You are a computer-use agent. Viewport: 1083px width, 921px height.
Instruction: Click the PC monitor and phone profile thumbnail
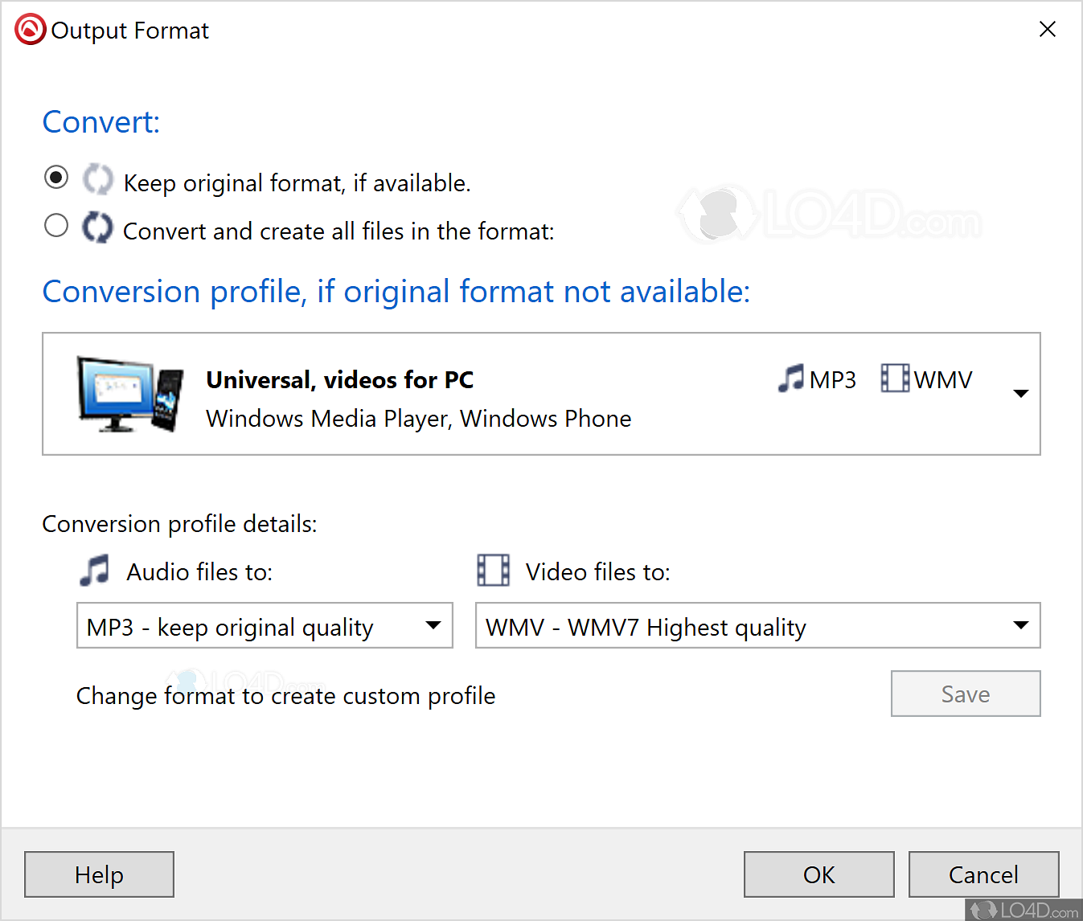pyautogui.click(x=130, y=394)
